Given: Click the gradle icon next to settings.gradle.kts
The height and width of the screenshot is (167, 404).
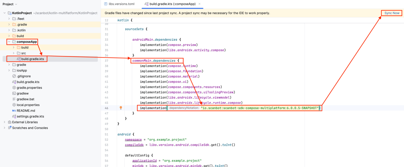Looking at the screenshot, I should (x=14, y=116).
